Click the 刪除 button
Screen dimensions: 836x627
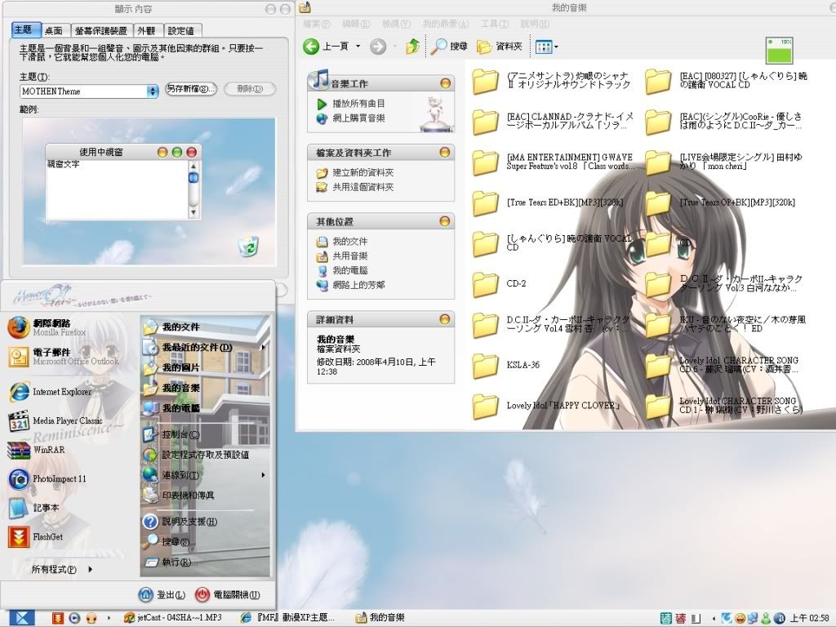point(250,89)
